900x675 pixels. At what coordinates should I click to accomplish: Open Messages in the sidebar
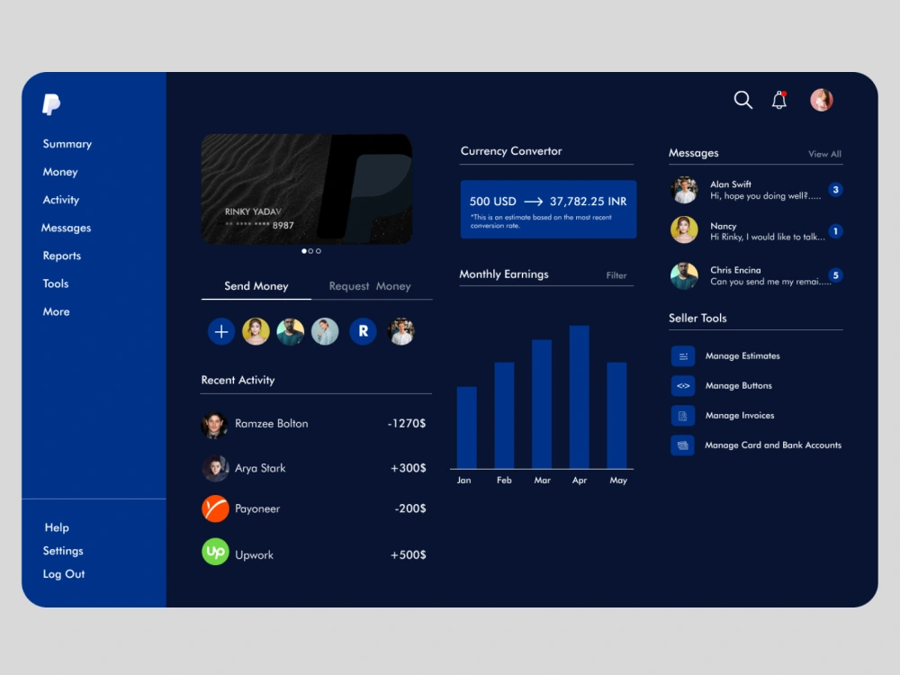66,229
